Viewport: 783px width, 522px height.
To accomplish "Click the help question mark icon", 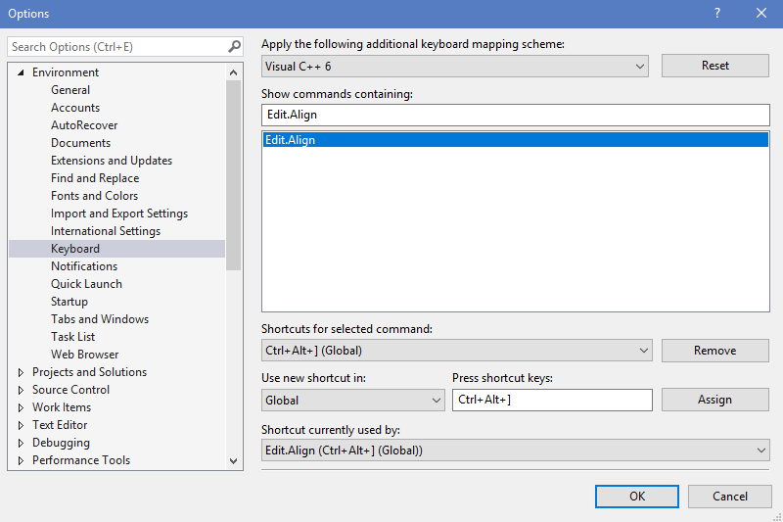I will [x=717, y=13].
